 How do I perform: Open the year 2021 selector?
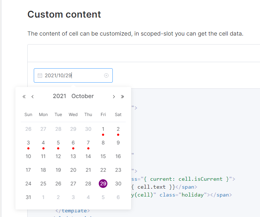pyautogui.click(x=59, y=96)
